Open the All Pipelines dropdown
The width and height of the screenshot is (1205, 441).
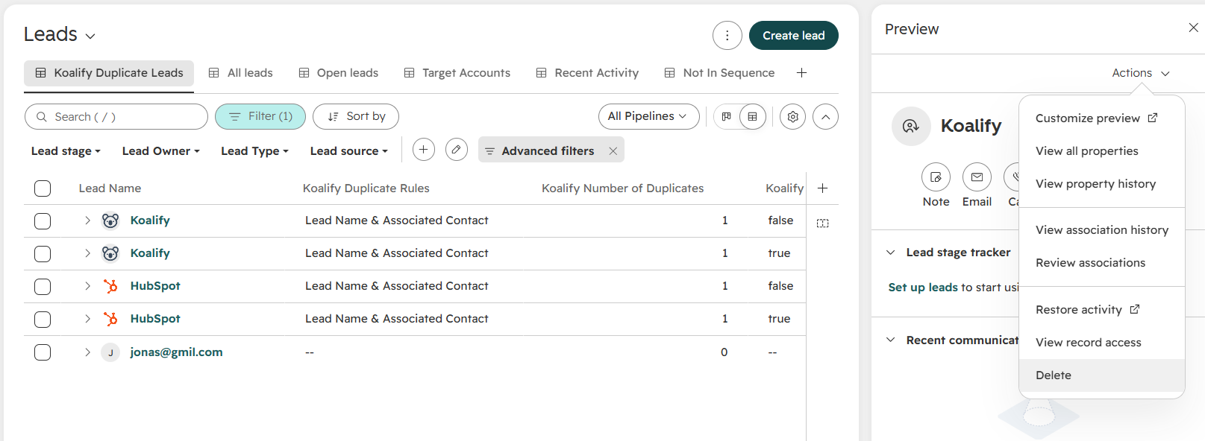(x=648, y=116)
